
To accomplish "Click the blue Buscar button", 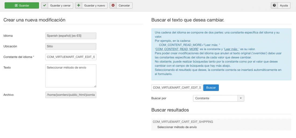I will (x=211, y=87).
